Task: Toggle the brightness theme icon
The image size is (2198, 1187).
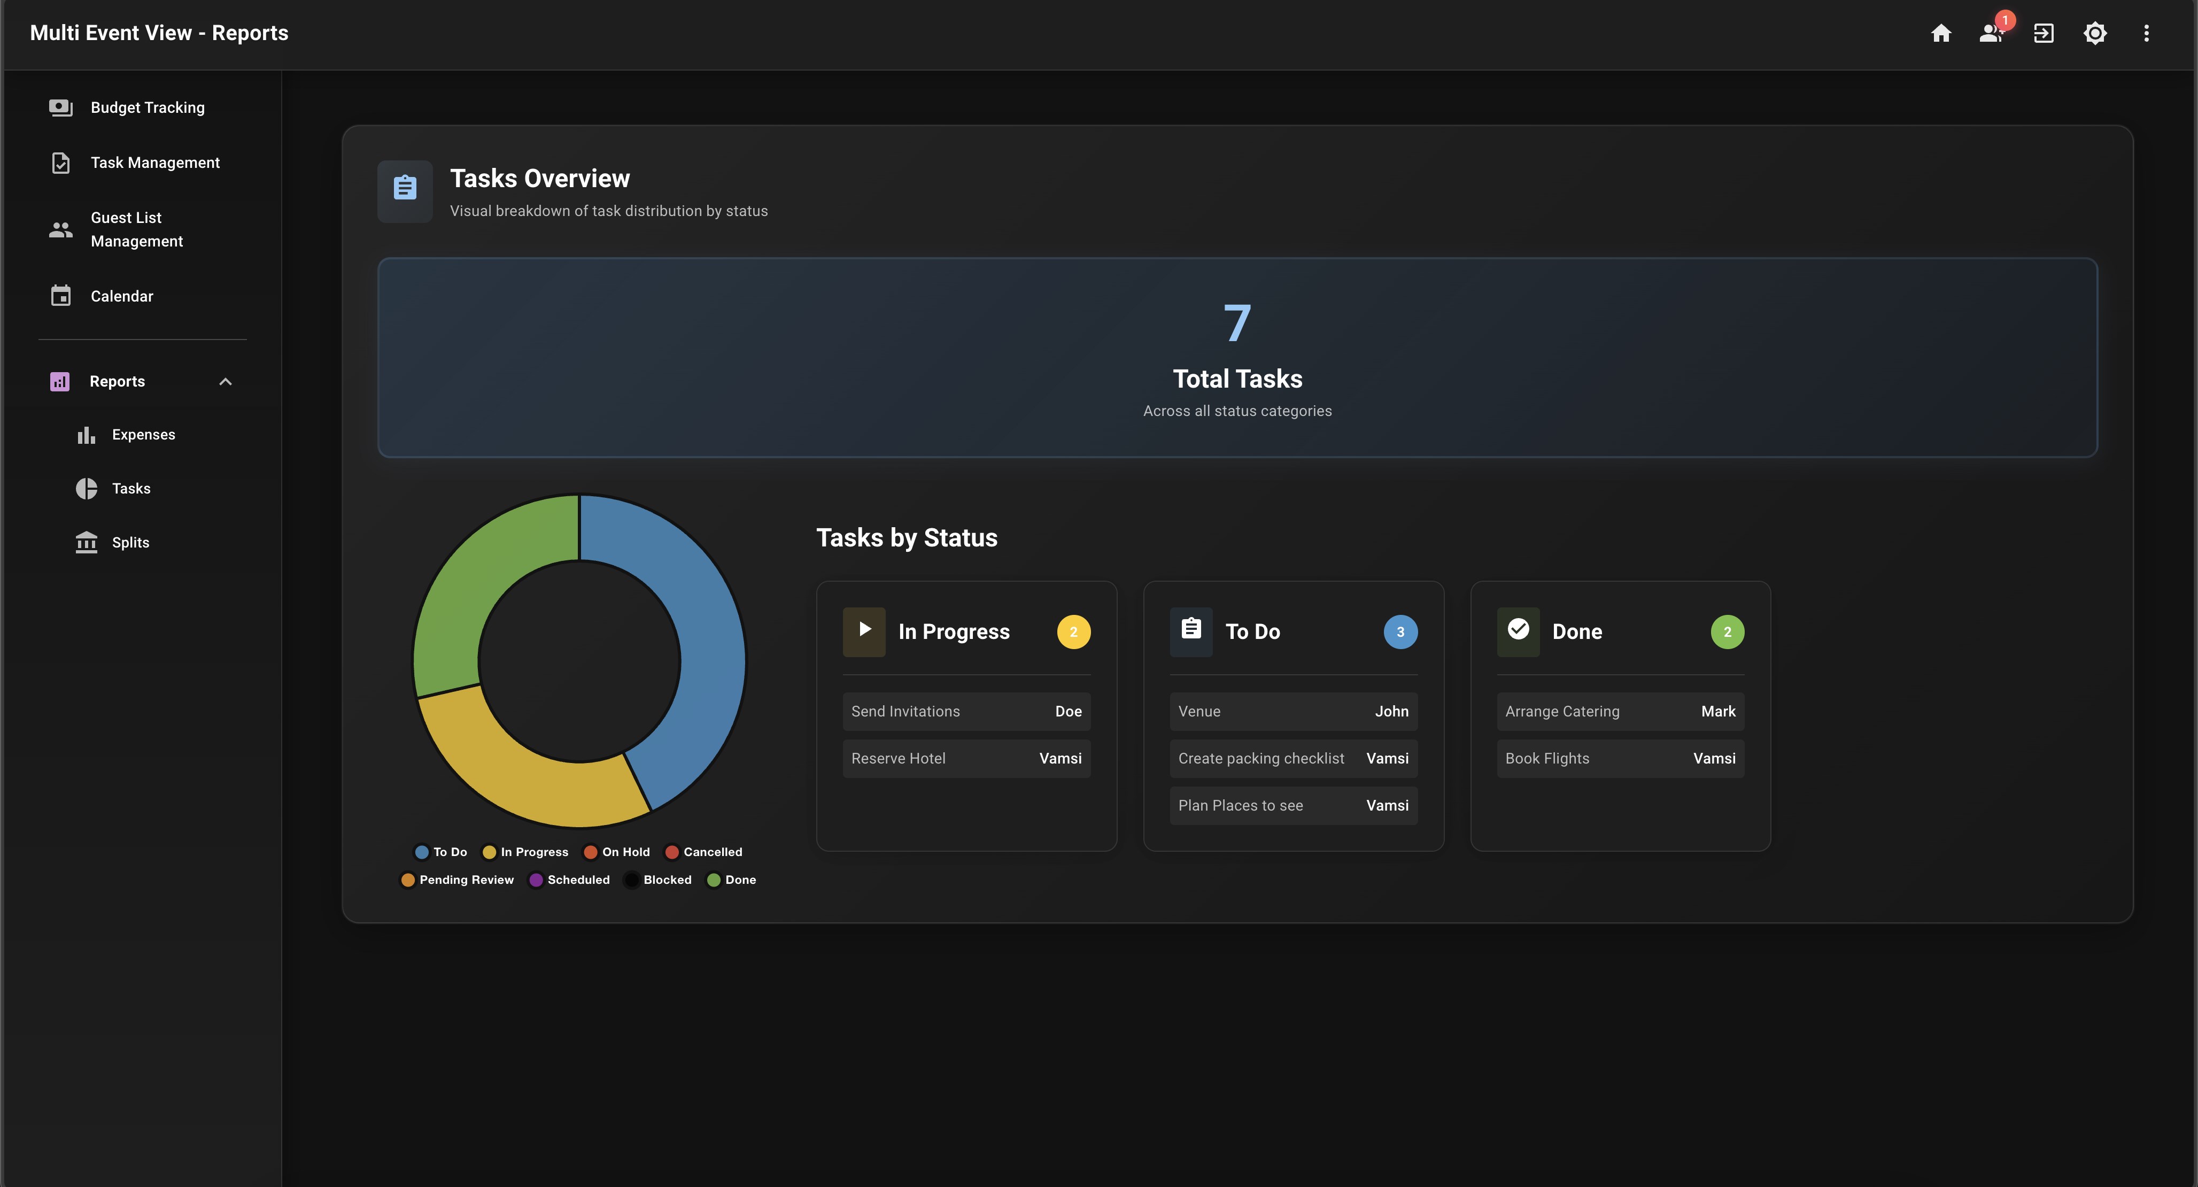Action: pyautogui.click(x=2095, y=33)
